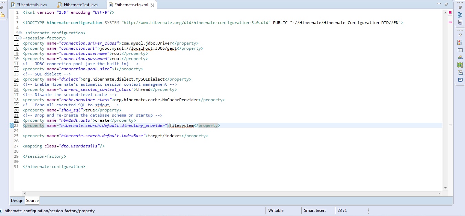The image size is (465, 216).
Task: Open the Snippets view icon
Action: point(460,73)
